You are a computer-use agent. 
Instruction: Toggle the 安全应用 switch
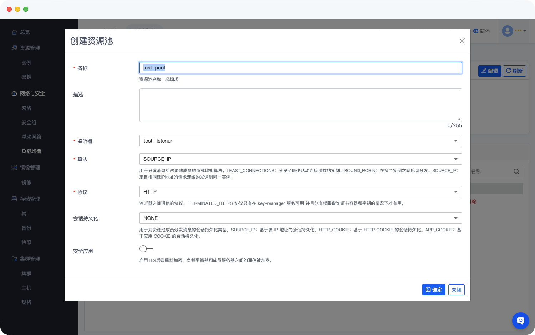tap(146, 249)
